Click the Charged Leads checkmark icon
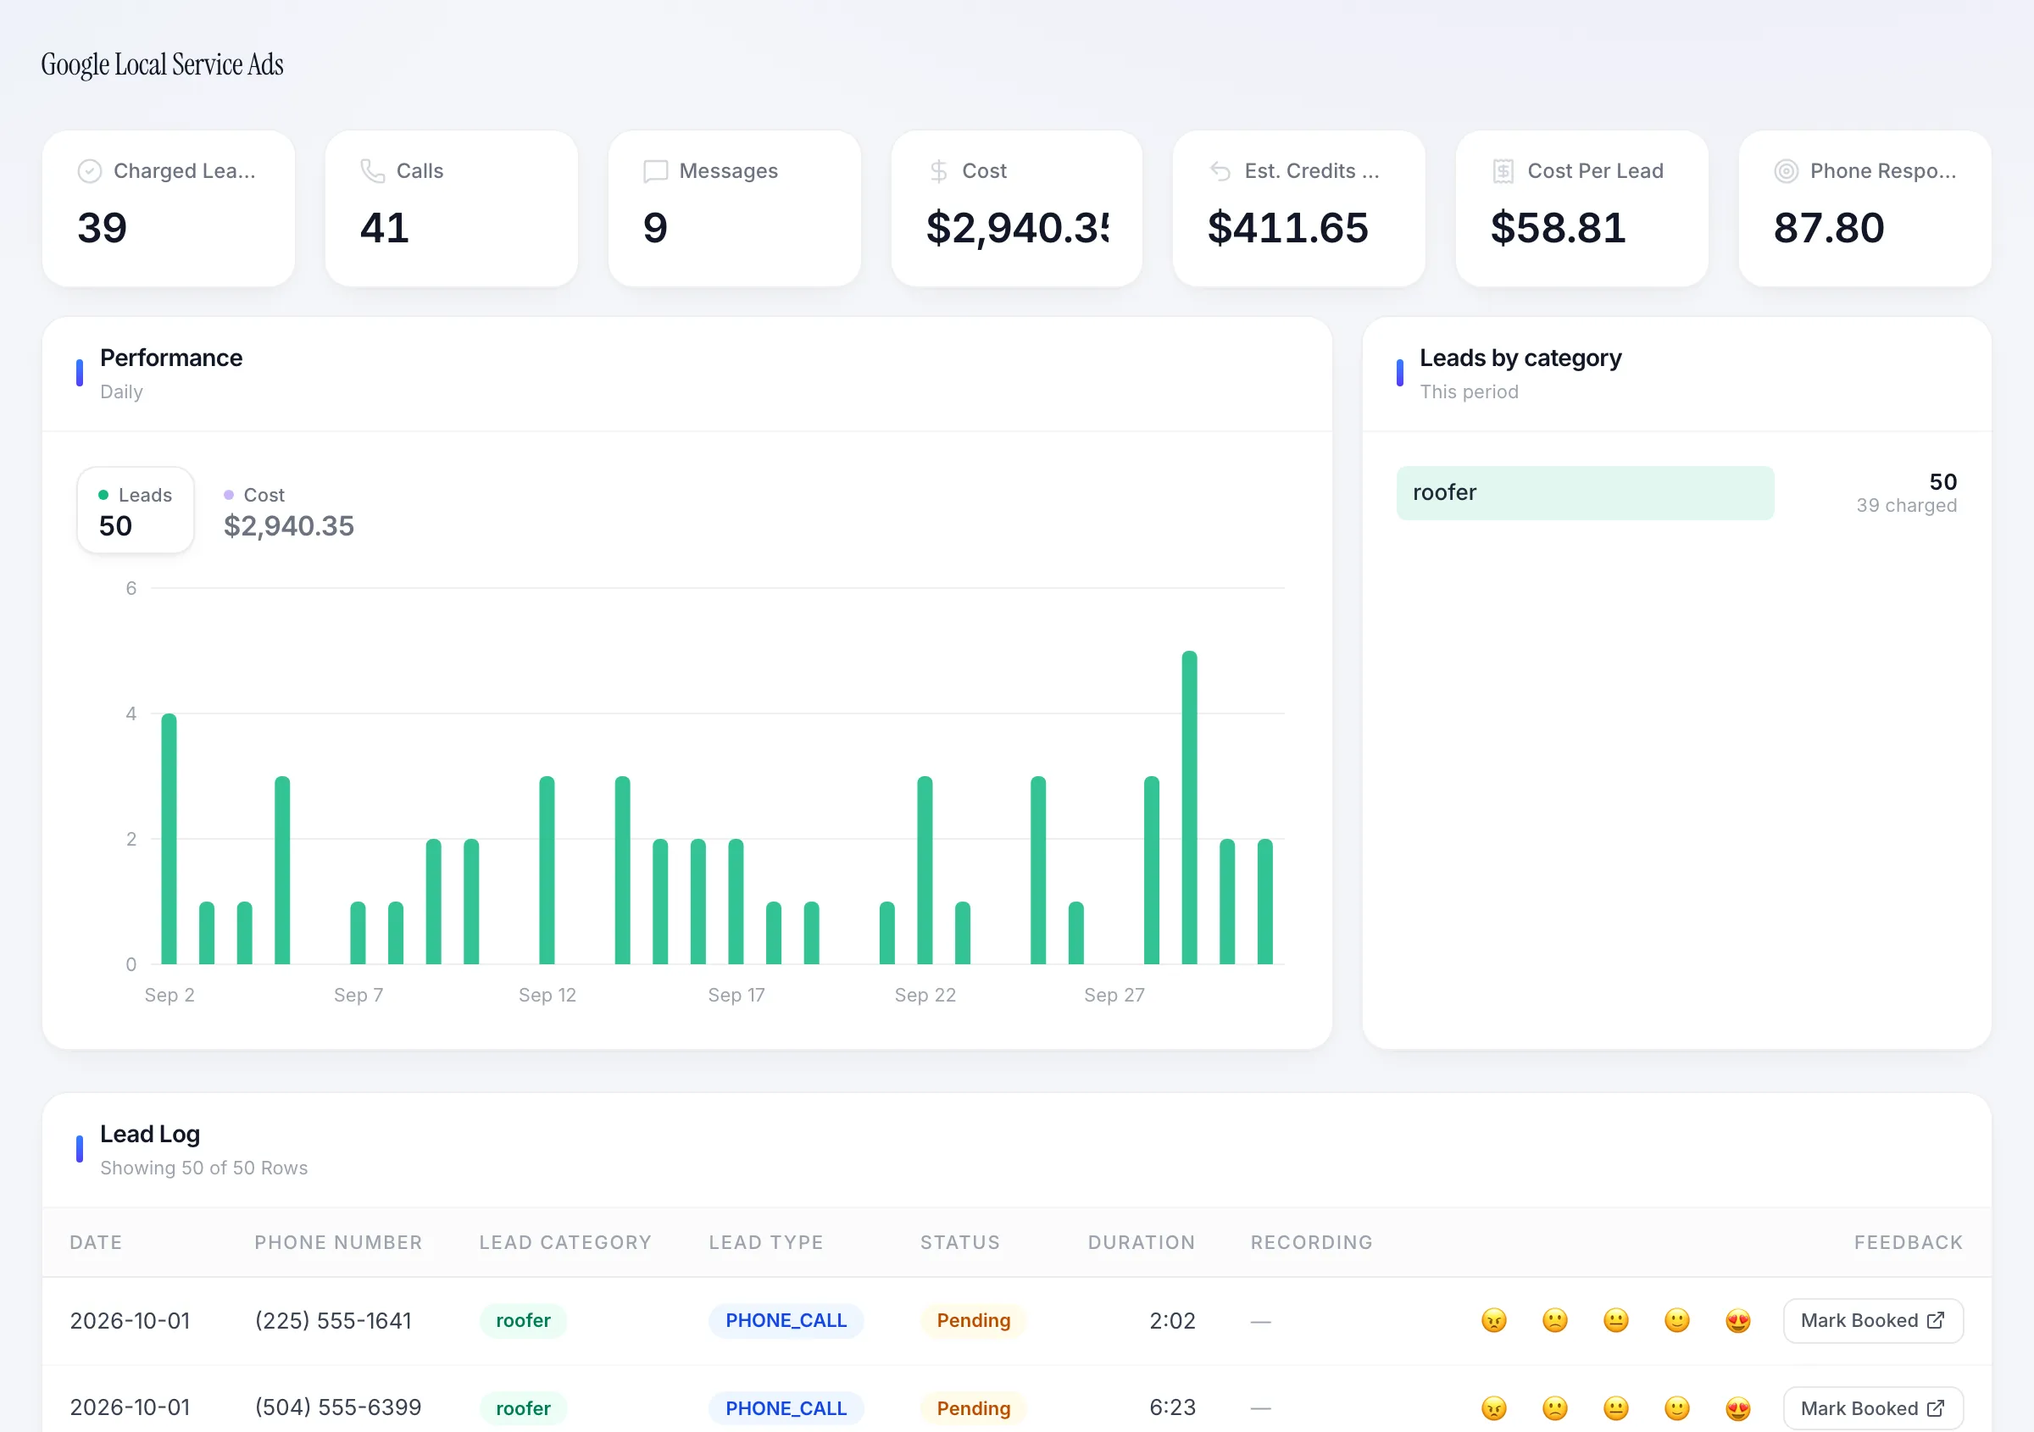This screenshot has width=2034, height=1432. pos(90,171)
